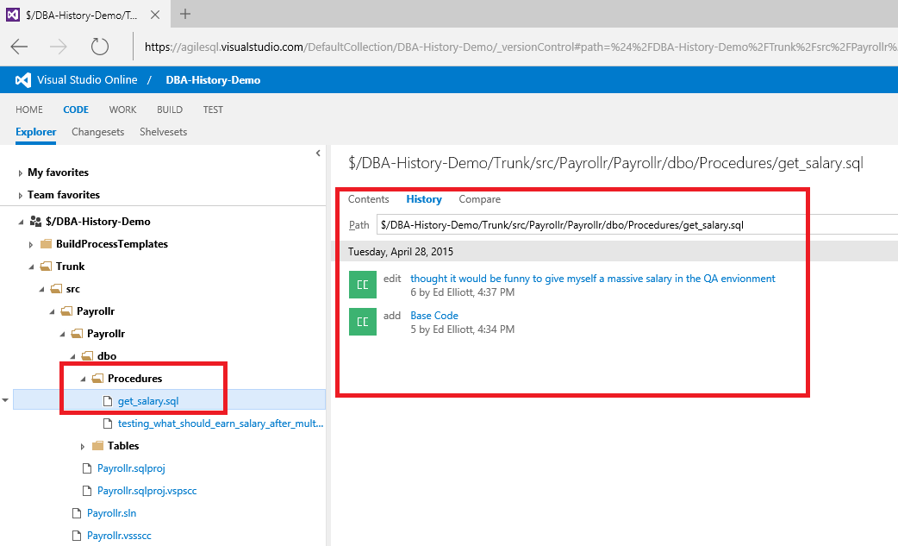The width and height of the screenshot is (898, 546).
Task: Collapse the dbo folder arrow
Action: (x=72, y=356)
